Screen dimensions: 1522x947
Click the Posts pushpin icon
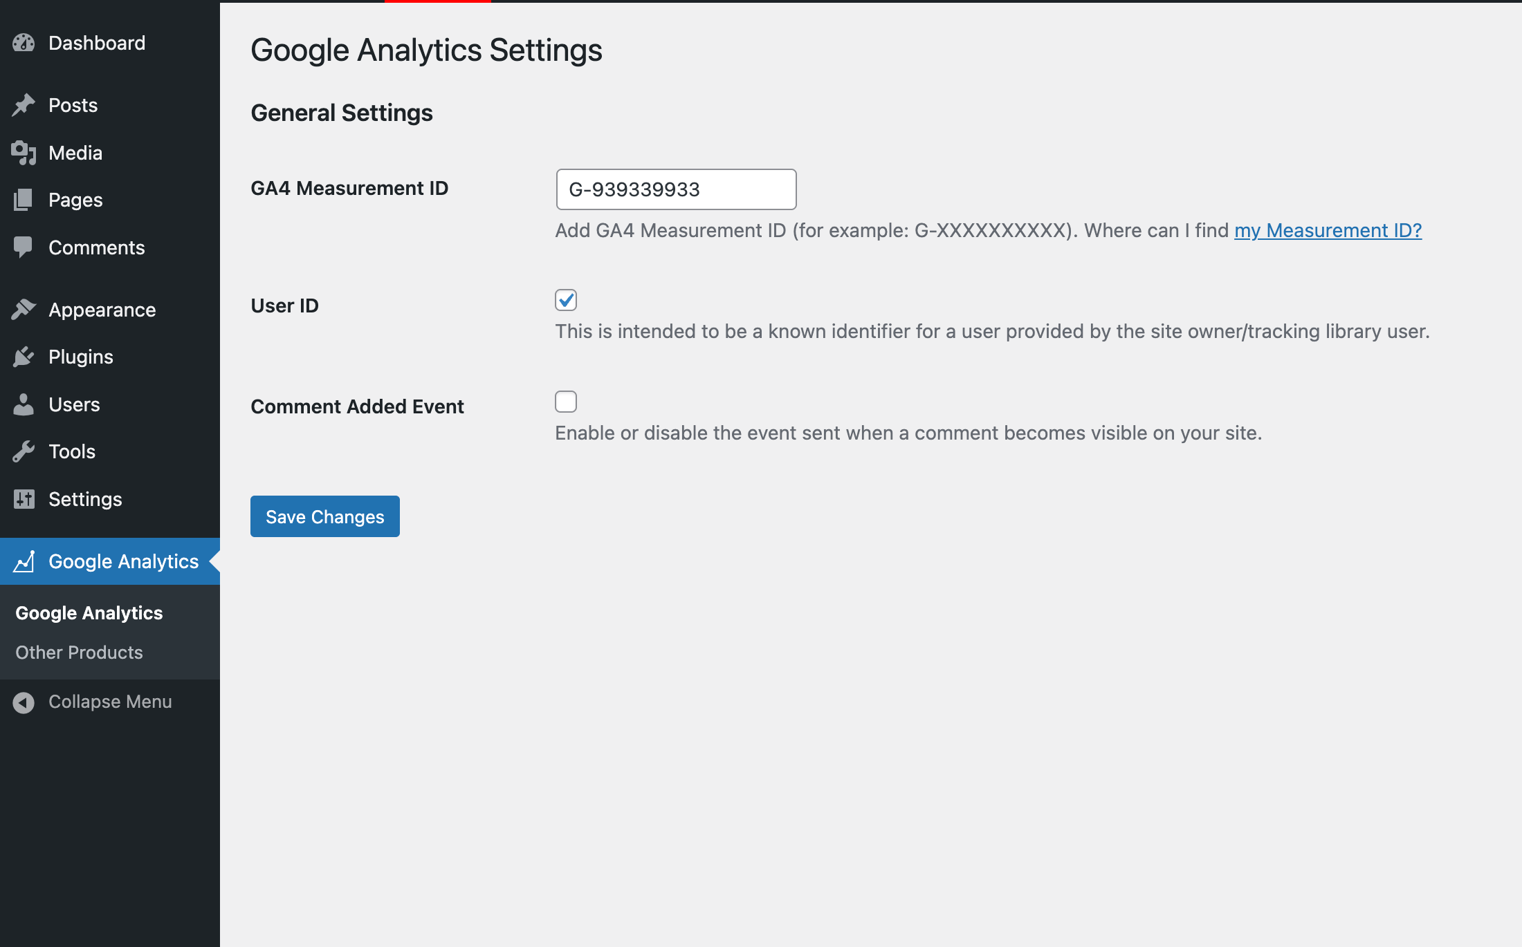pos(24,105)
